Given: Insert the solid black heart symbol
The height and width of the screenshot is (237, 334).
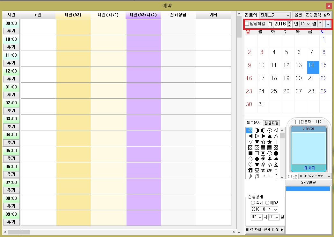Looking at the screenshot, I should (x=257, y=165).
